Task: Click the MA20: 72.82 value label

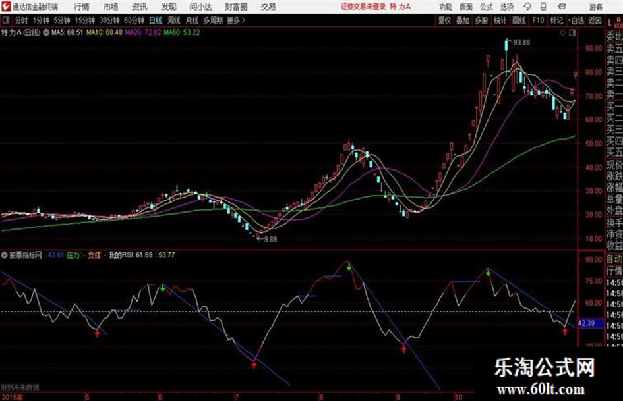Action: point(143,32)
